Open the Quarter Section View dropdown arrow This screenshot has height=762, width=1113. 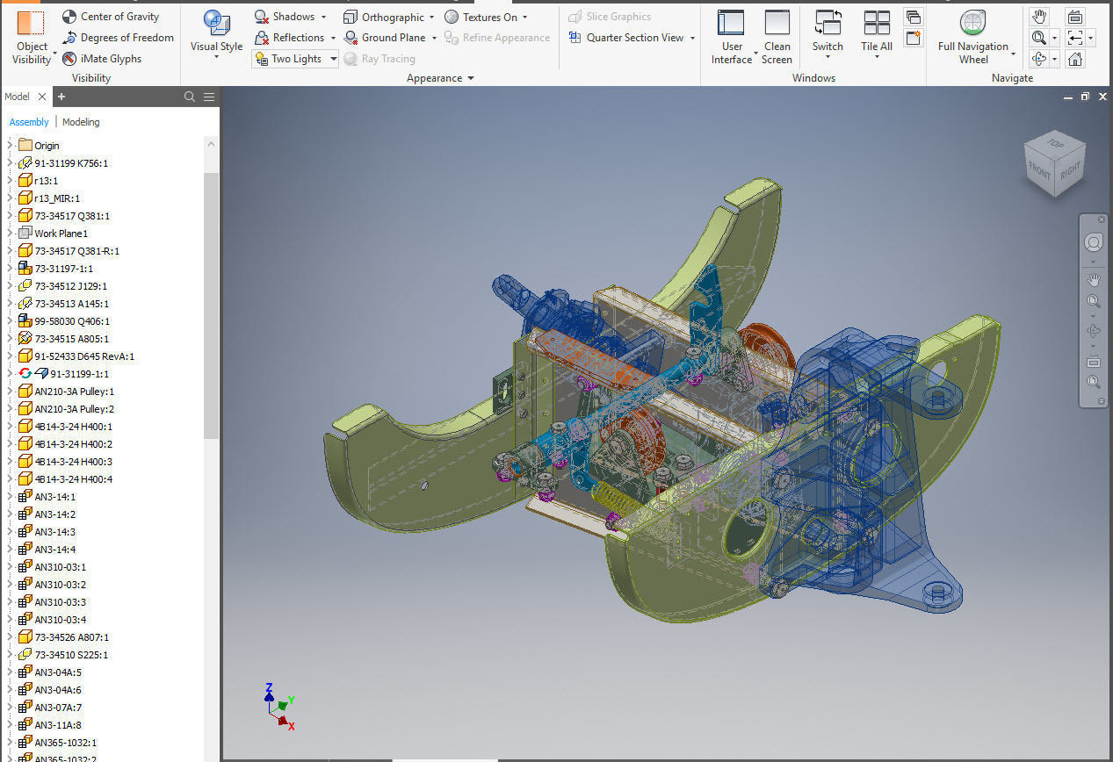pyautogui.click(x=692, y=38)
